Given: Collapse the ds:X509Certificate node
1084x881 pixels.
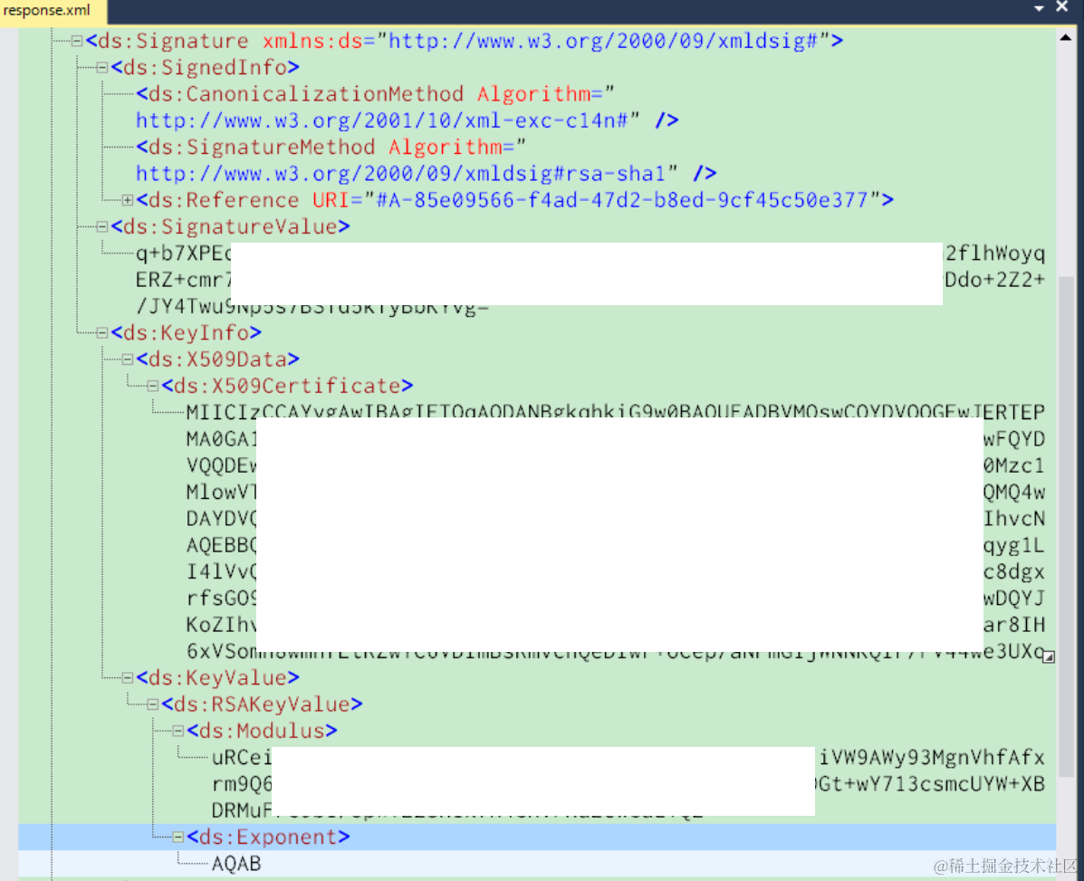Looking at the screenshot, I should tap(153, 387).
